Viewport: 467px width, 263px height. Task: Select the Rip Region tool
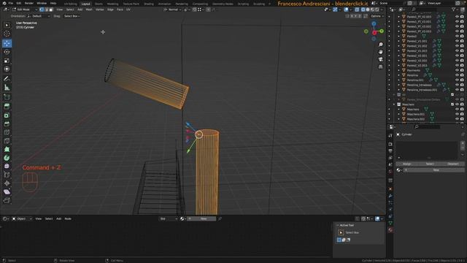tap(7, 200)
